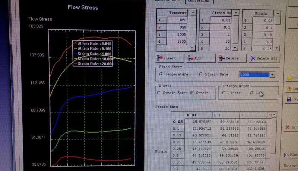This screenshot has width=298, height=171.
Task: Set X Axis to Strain Rate
Action: 159,93
